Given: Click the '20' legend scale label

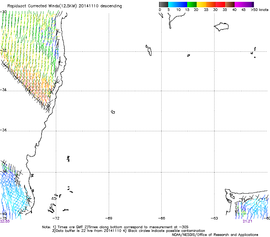Looking at the screenshot, I should coord(196,10).
